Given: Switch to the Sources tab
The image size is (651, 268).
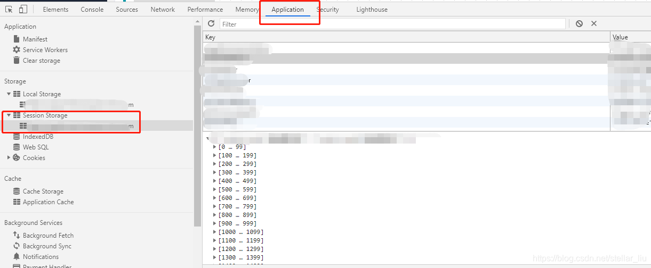Looking at the screenshot, I should (127, 10).
